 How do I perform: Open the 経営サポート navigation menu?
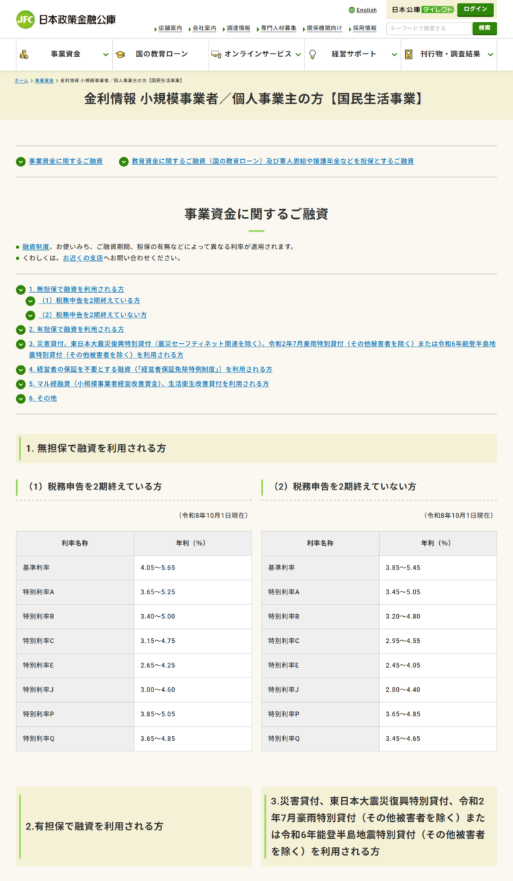[352, 54]
